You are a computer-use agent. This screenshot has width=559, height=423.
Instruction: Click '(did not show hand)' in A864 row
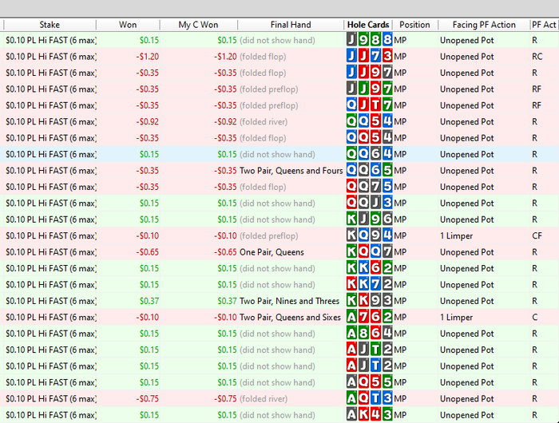coord(277,333)
